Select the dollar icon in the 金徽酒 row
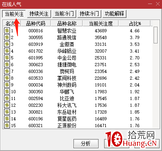This screenshot has width=162, height=151. (x=7, y=44)
